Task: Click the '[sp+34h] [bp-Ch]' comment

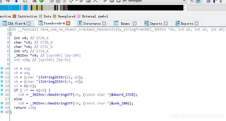Action: click(x=54, y=60)
